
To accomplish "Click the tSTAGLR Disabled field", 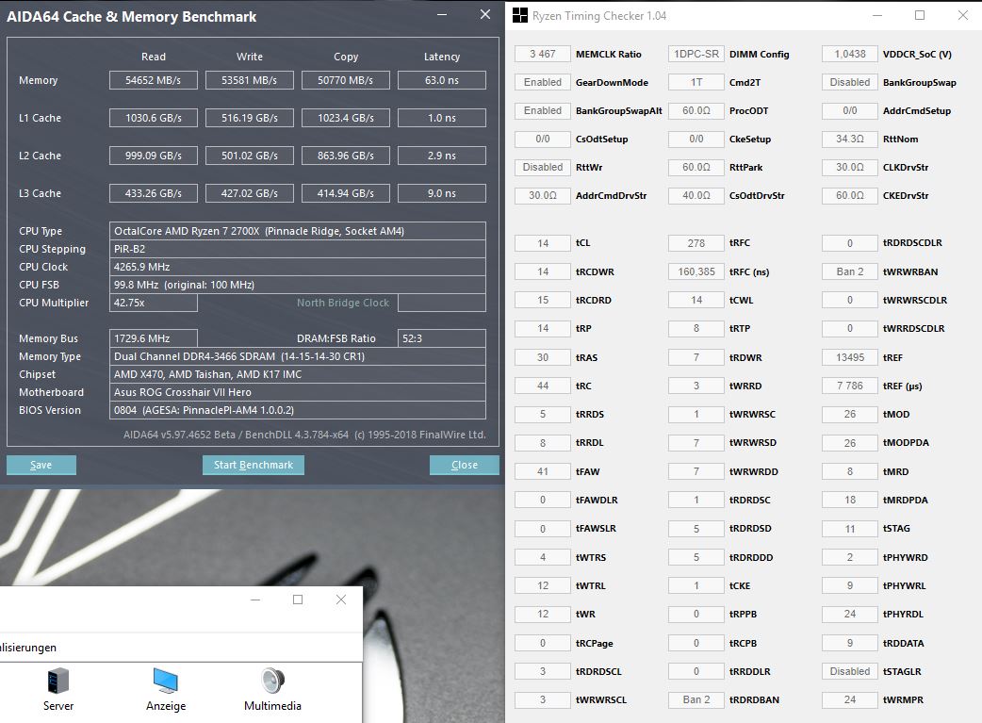I will coord(850,671).
